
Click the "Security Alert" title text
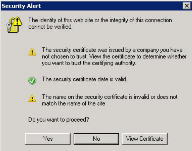click(21, 6)
